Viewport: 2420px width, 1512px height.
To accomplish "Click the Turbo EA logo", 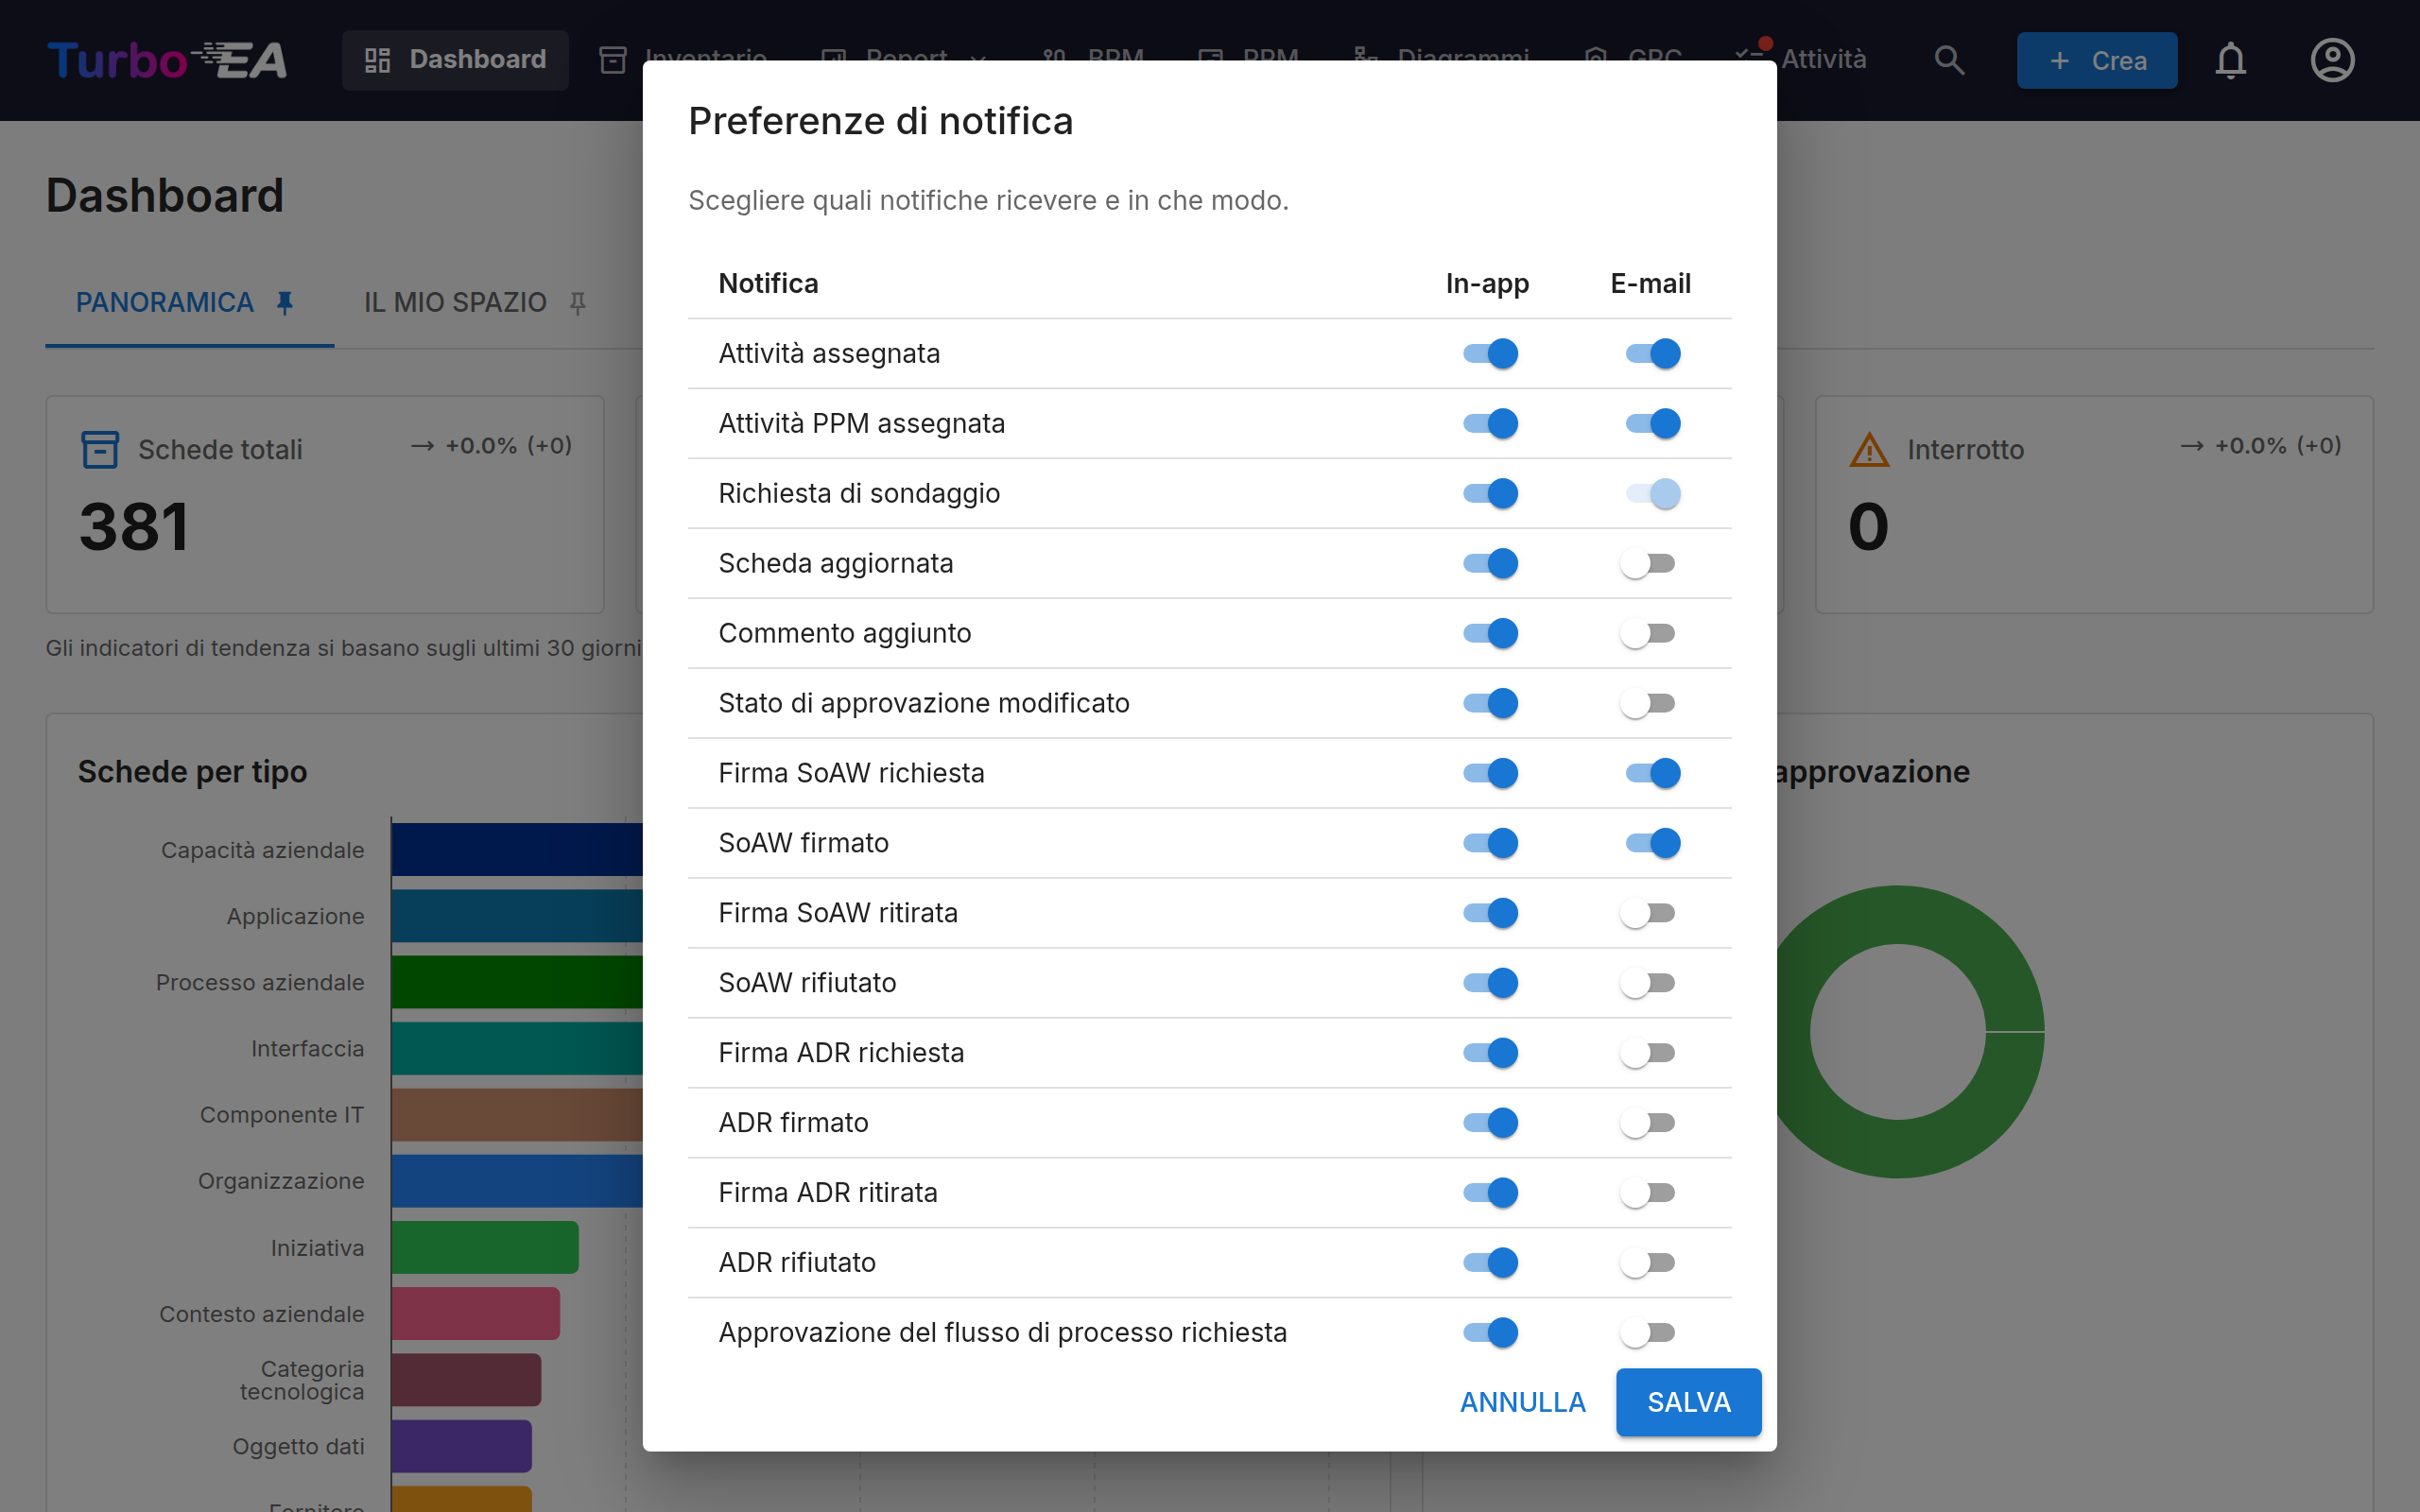I will coord(167,60).
